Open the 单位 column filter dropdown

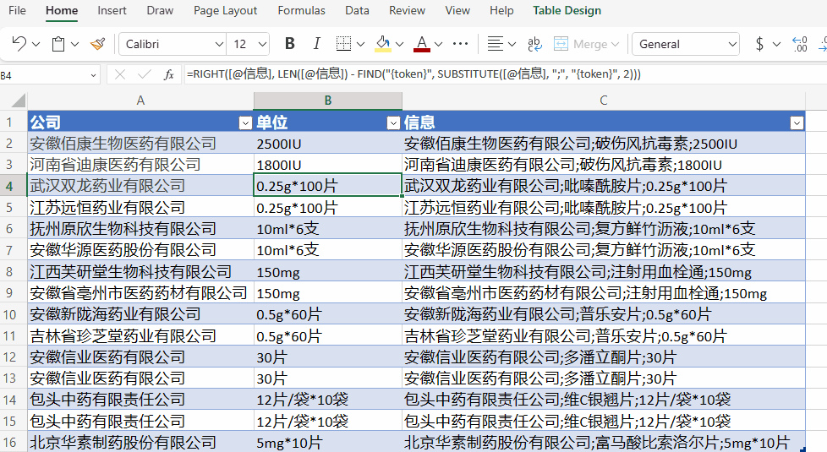pyautogui.click(x=393, y=123)
